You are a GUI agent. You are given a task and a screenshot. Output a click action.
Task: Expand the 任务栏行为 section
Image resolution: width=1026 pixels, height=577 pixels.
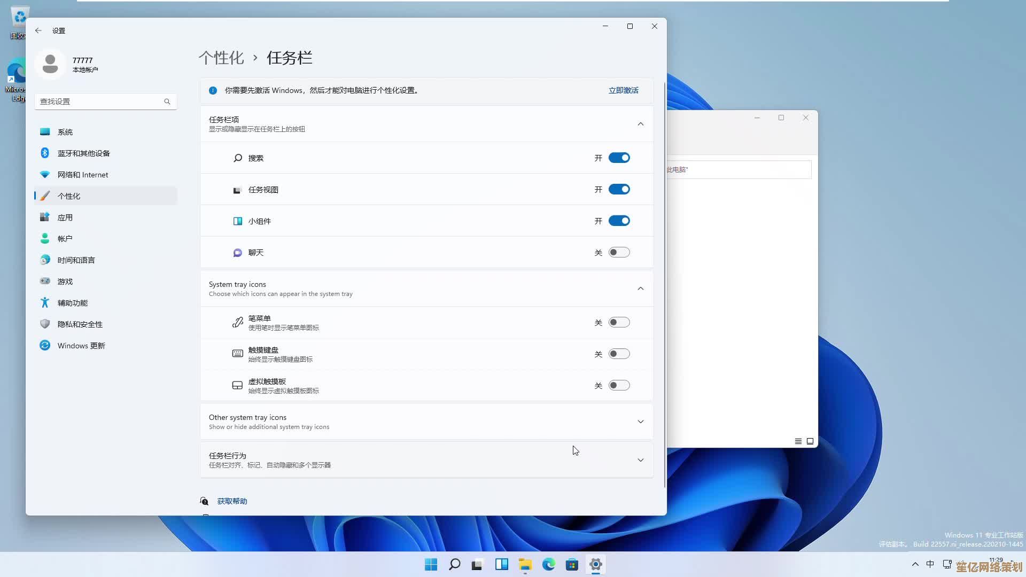pyautogui.click(x=640, y=459)
